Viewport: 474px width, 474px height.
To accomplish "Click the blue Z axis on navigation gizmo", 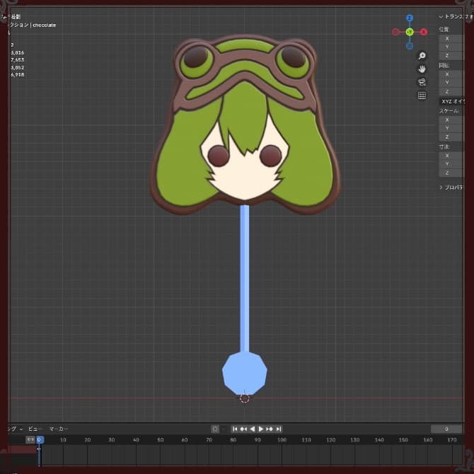I will point(409,18).
